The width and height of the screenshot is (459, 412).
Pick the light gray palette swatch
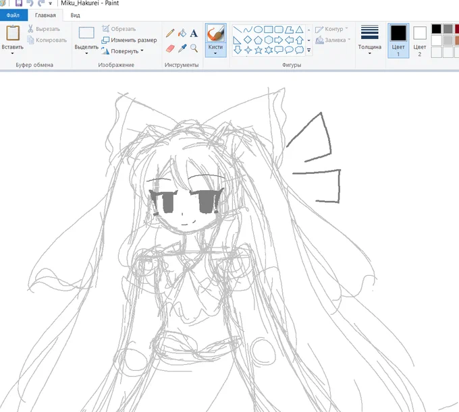448,40
